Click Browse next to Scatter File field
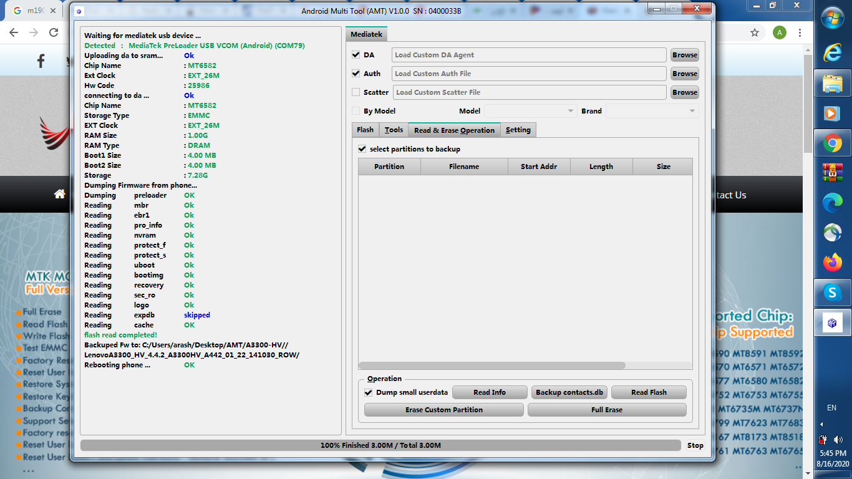 tap(685, 92)
